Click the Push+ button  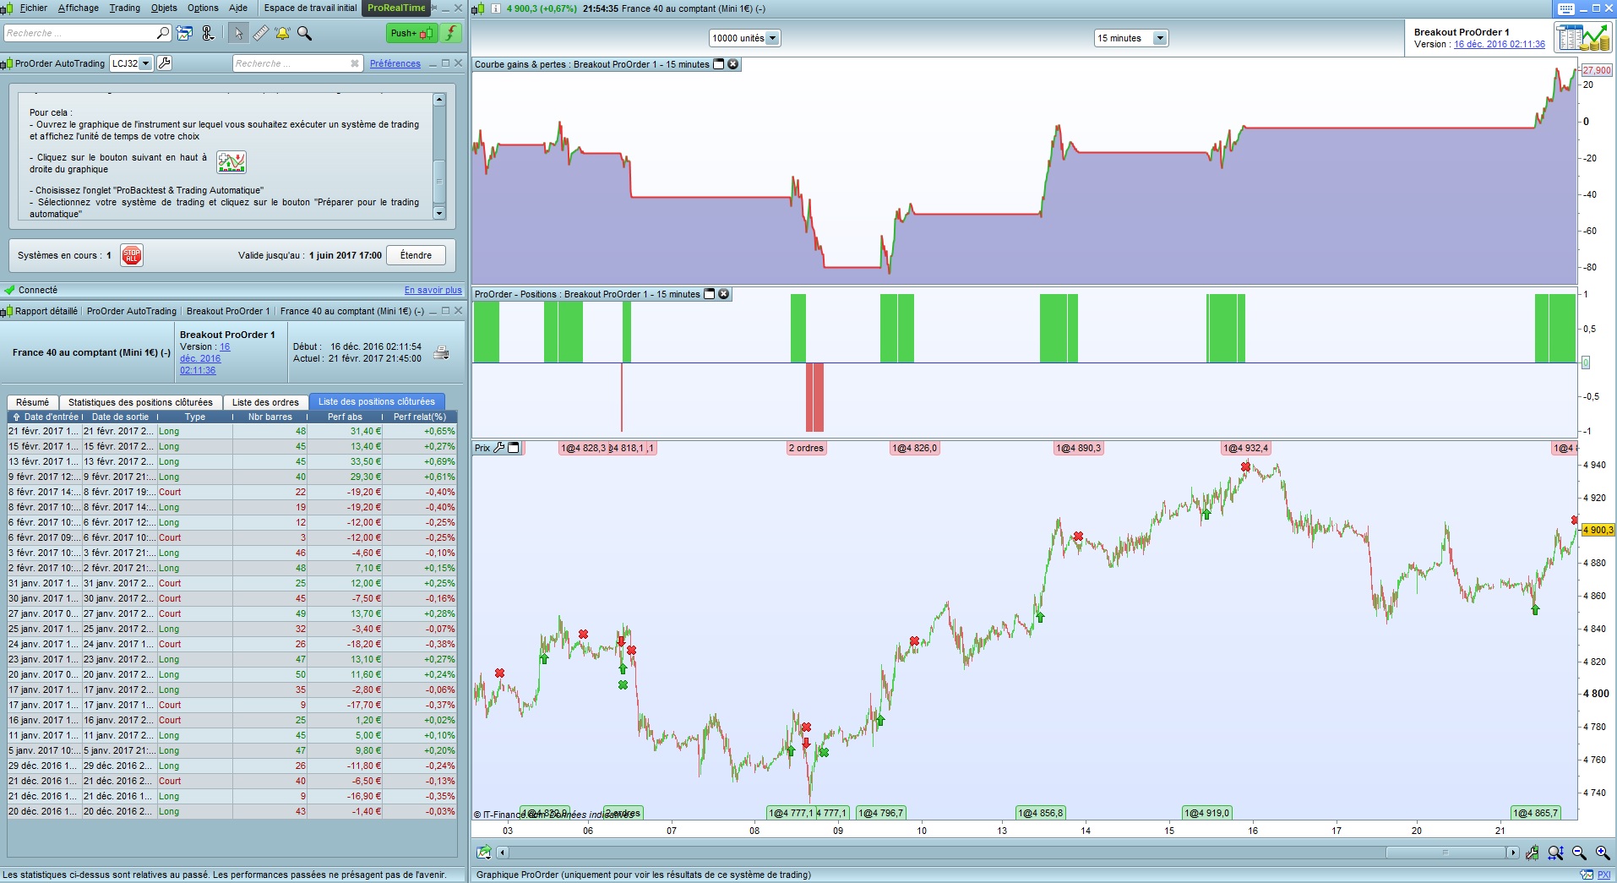coord(411,33)
